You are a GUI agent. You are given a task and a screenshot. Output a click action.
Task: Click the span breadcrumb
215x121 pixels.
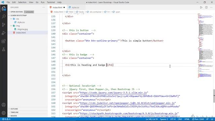118,12
